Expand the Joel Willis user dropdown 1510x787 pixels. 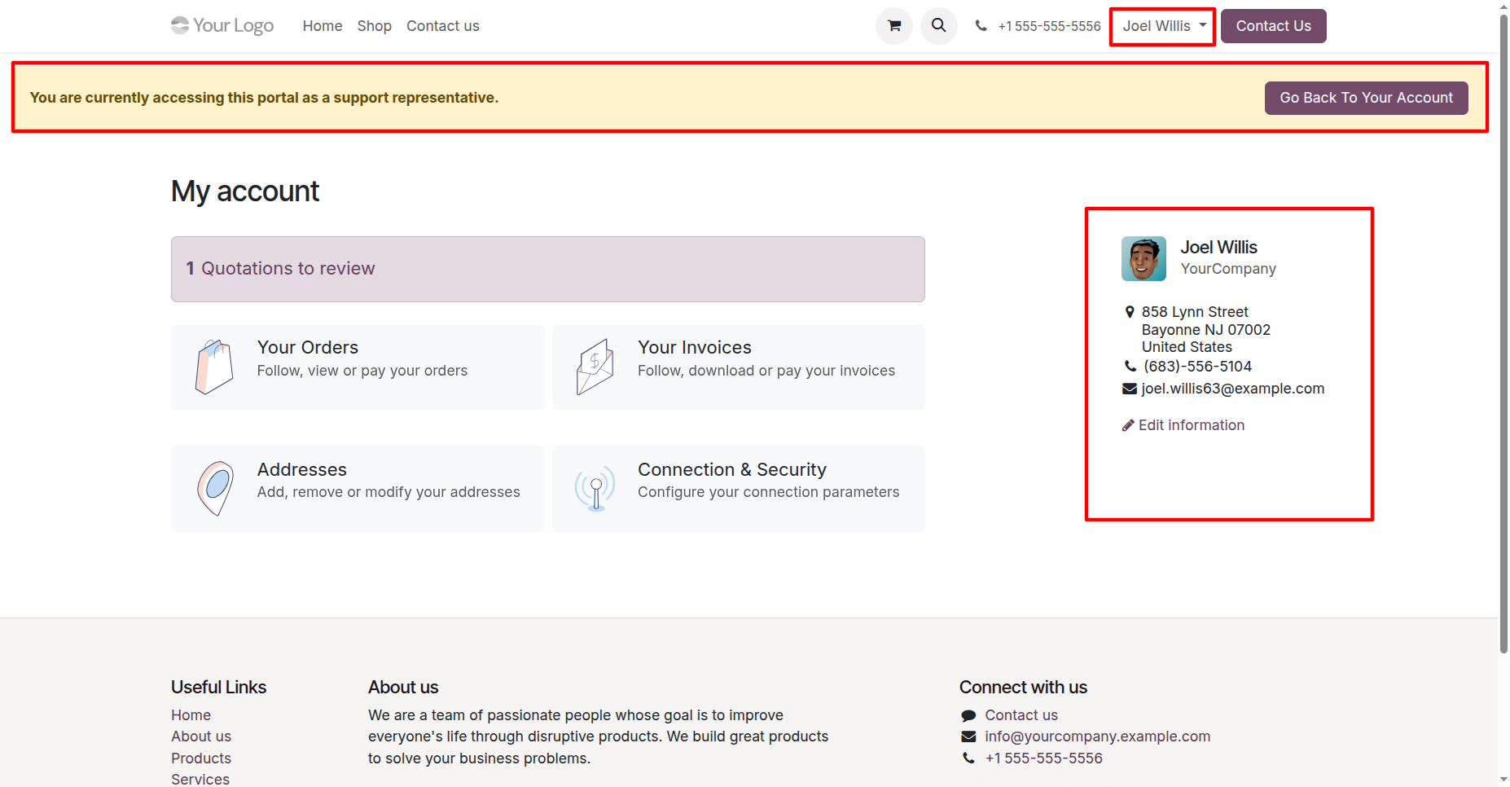pyautogui.click(x=1163, y=26)
